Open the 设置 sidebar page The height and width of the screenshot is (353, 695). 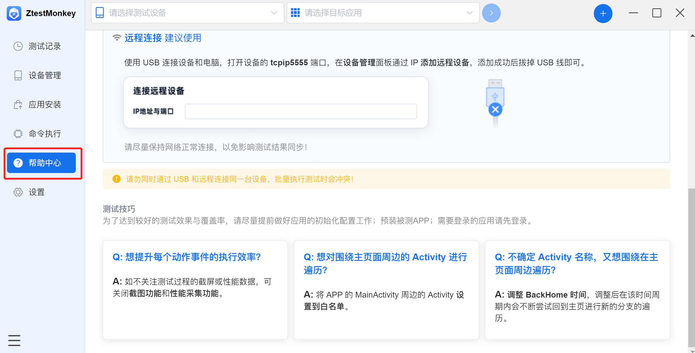point(41,192)
